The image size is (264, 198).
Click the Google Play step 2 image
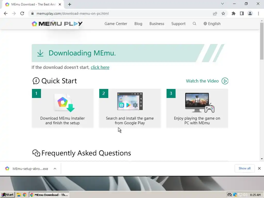pyautogui.click(x=130, y=101)
